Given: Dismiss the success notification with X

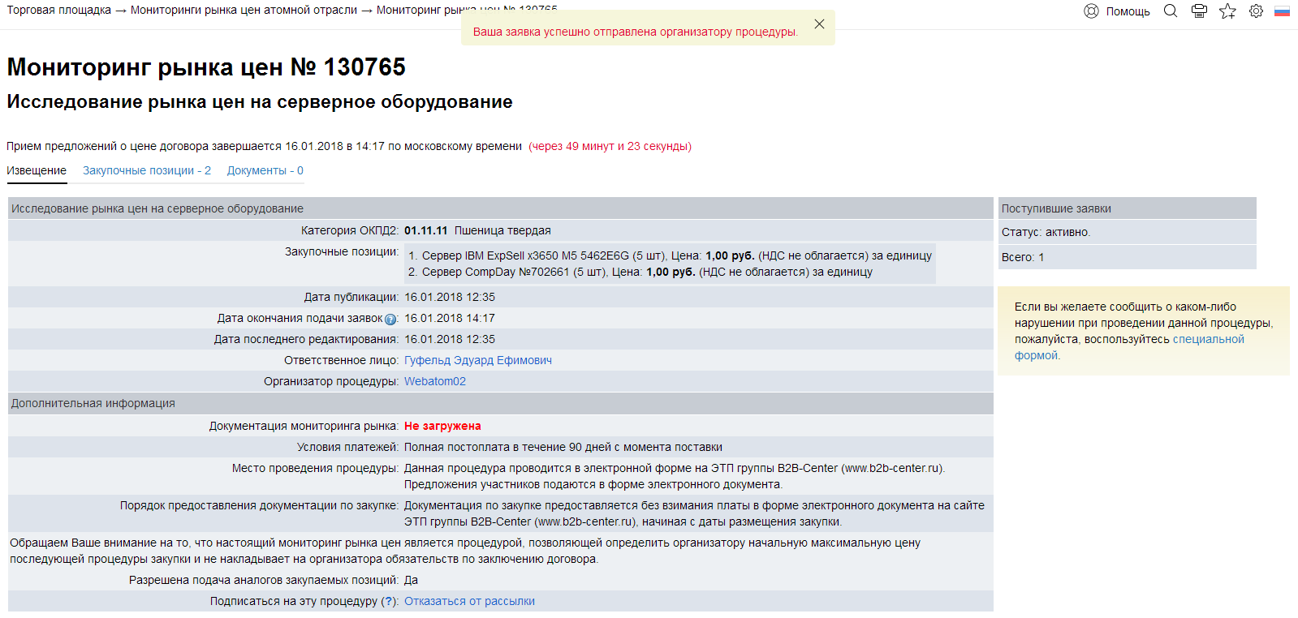Looking at the screenshot, I should tap(819, 24).
